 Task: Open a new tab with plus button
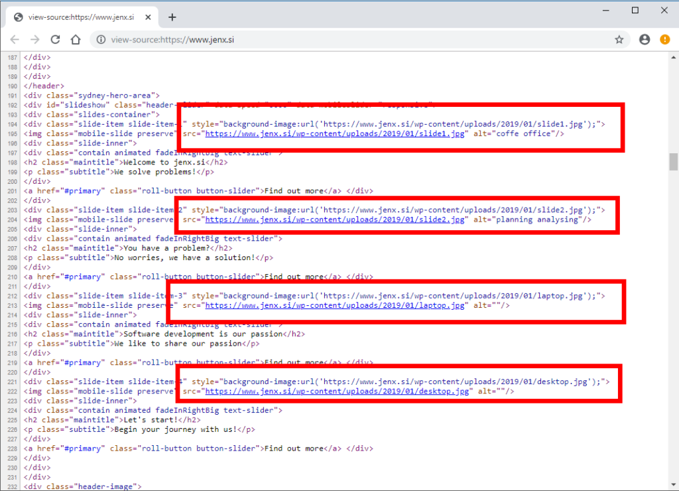(x=172, y=17)
